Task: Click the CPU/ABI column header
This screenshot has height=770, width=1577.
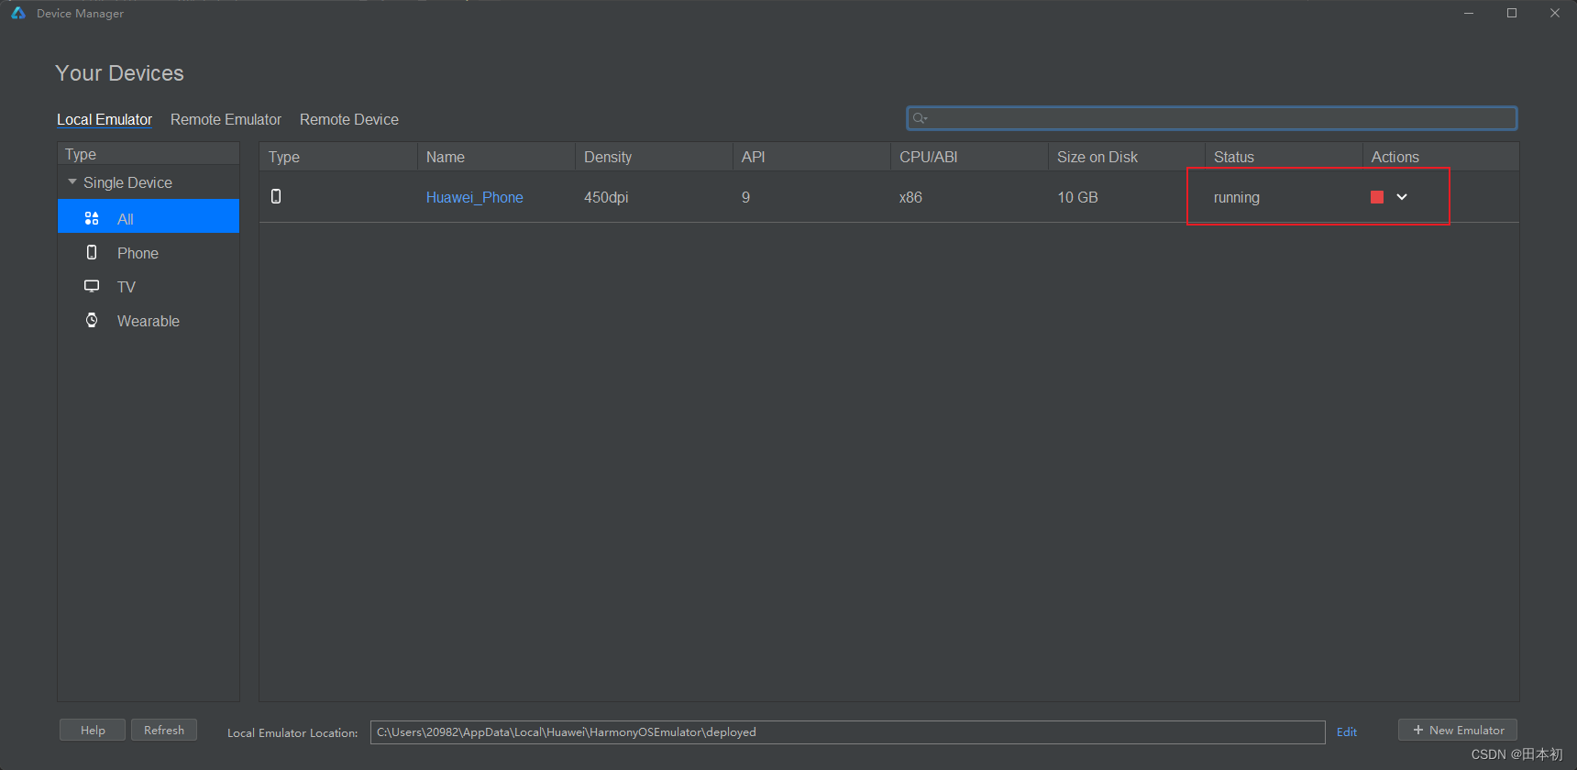Action: point(970,157)
